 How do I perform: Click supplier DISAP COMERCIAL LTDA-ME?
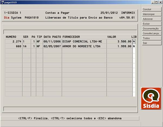click(84, 41)
